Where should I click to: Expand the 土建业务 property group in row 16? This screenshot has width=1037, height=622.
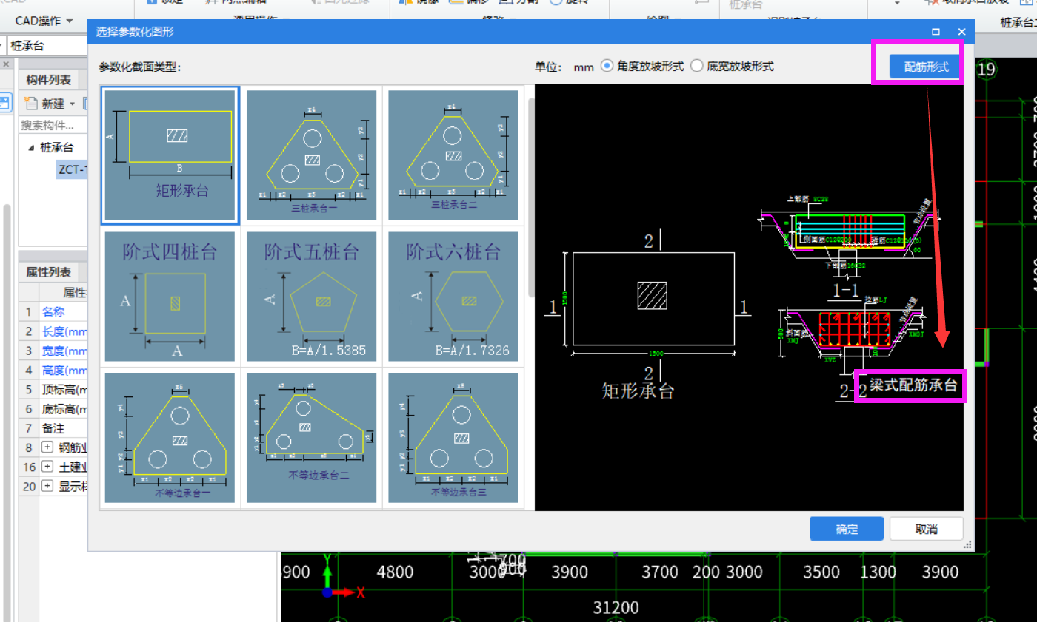47,467
